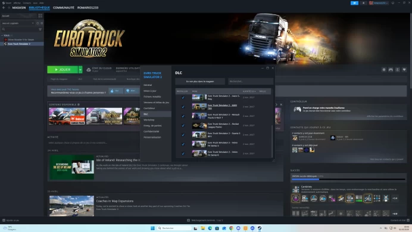The image size is (412, 232).
Task: Open the Coaches in Map Expansions article
Action: (115, 201)
